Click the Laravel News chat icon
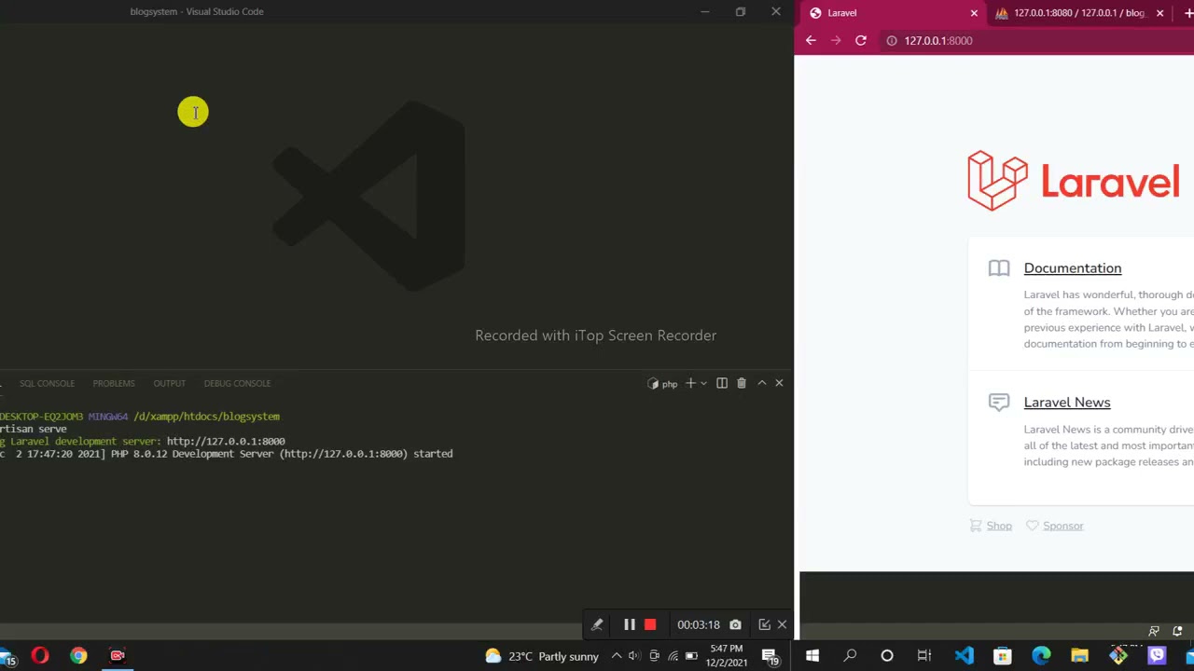The width and height of the screenshot is (1194, 671). point(999,403)
